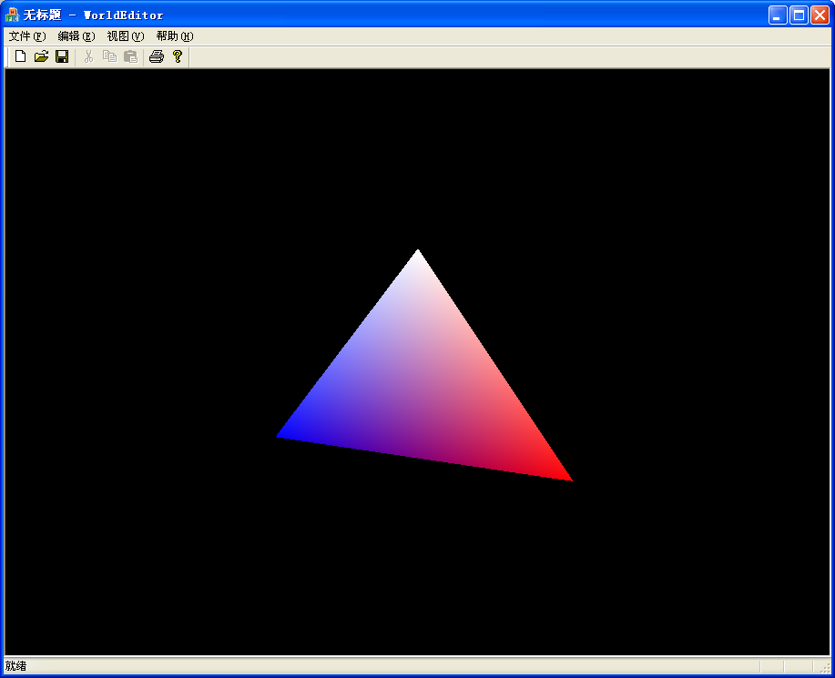Print using the printer icon

[x=157, y=57]
